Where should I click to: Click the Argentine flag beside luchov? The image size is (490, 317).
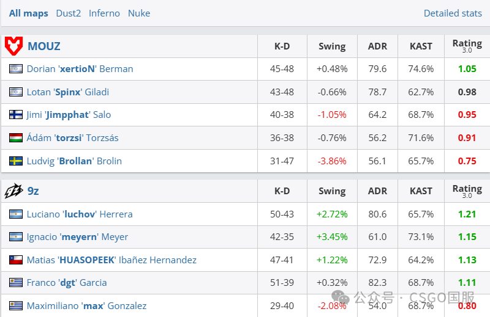16,214
